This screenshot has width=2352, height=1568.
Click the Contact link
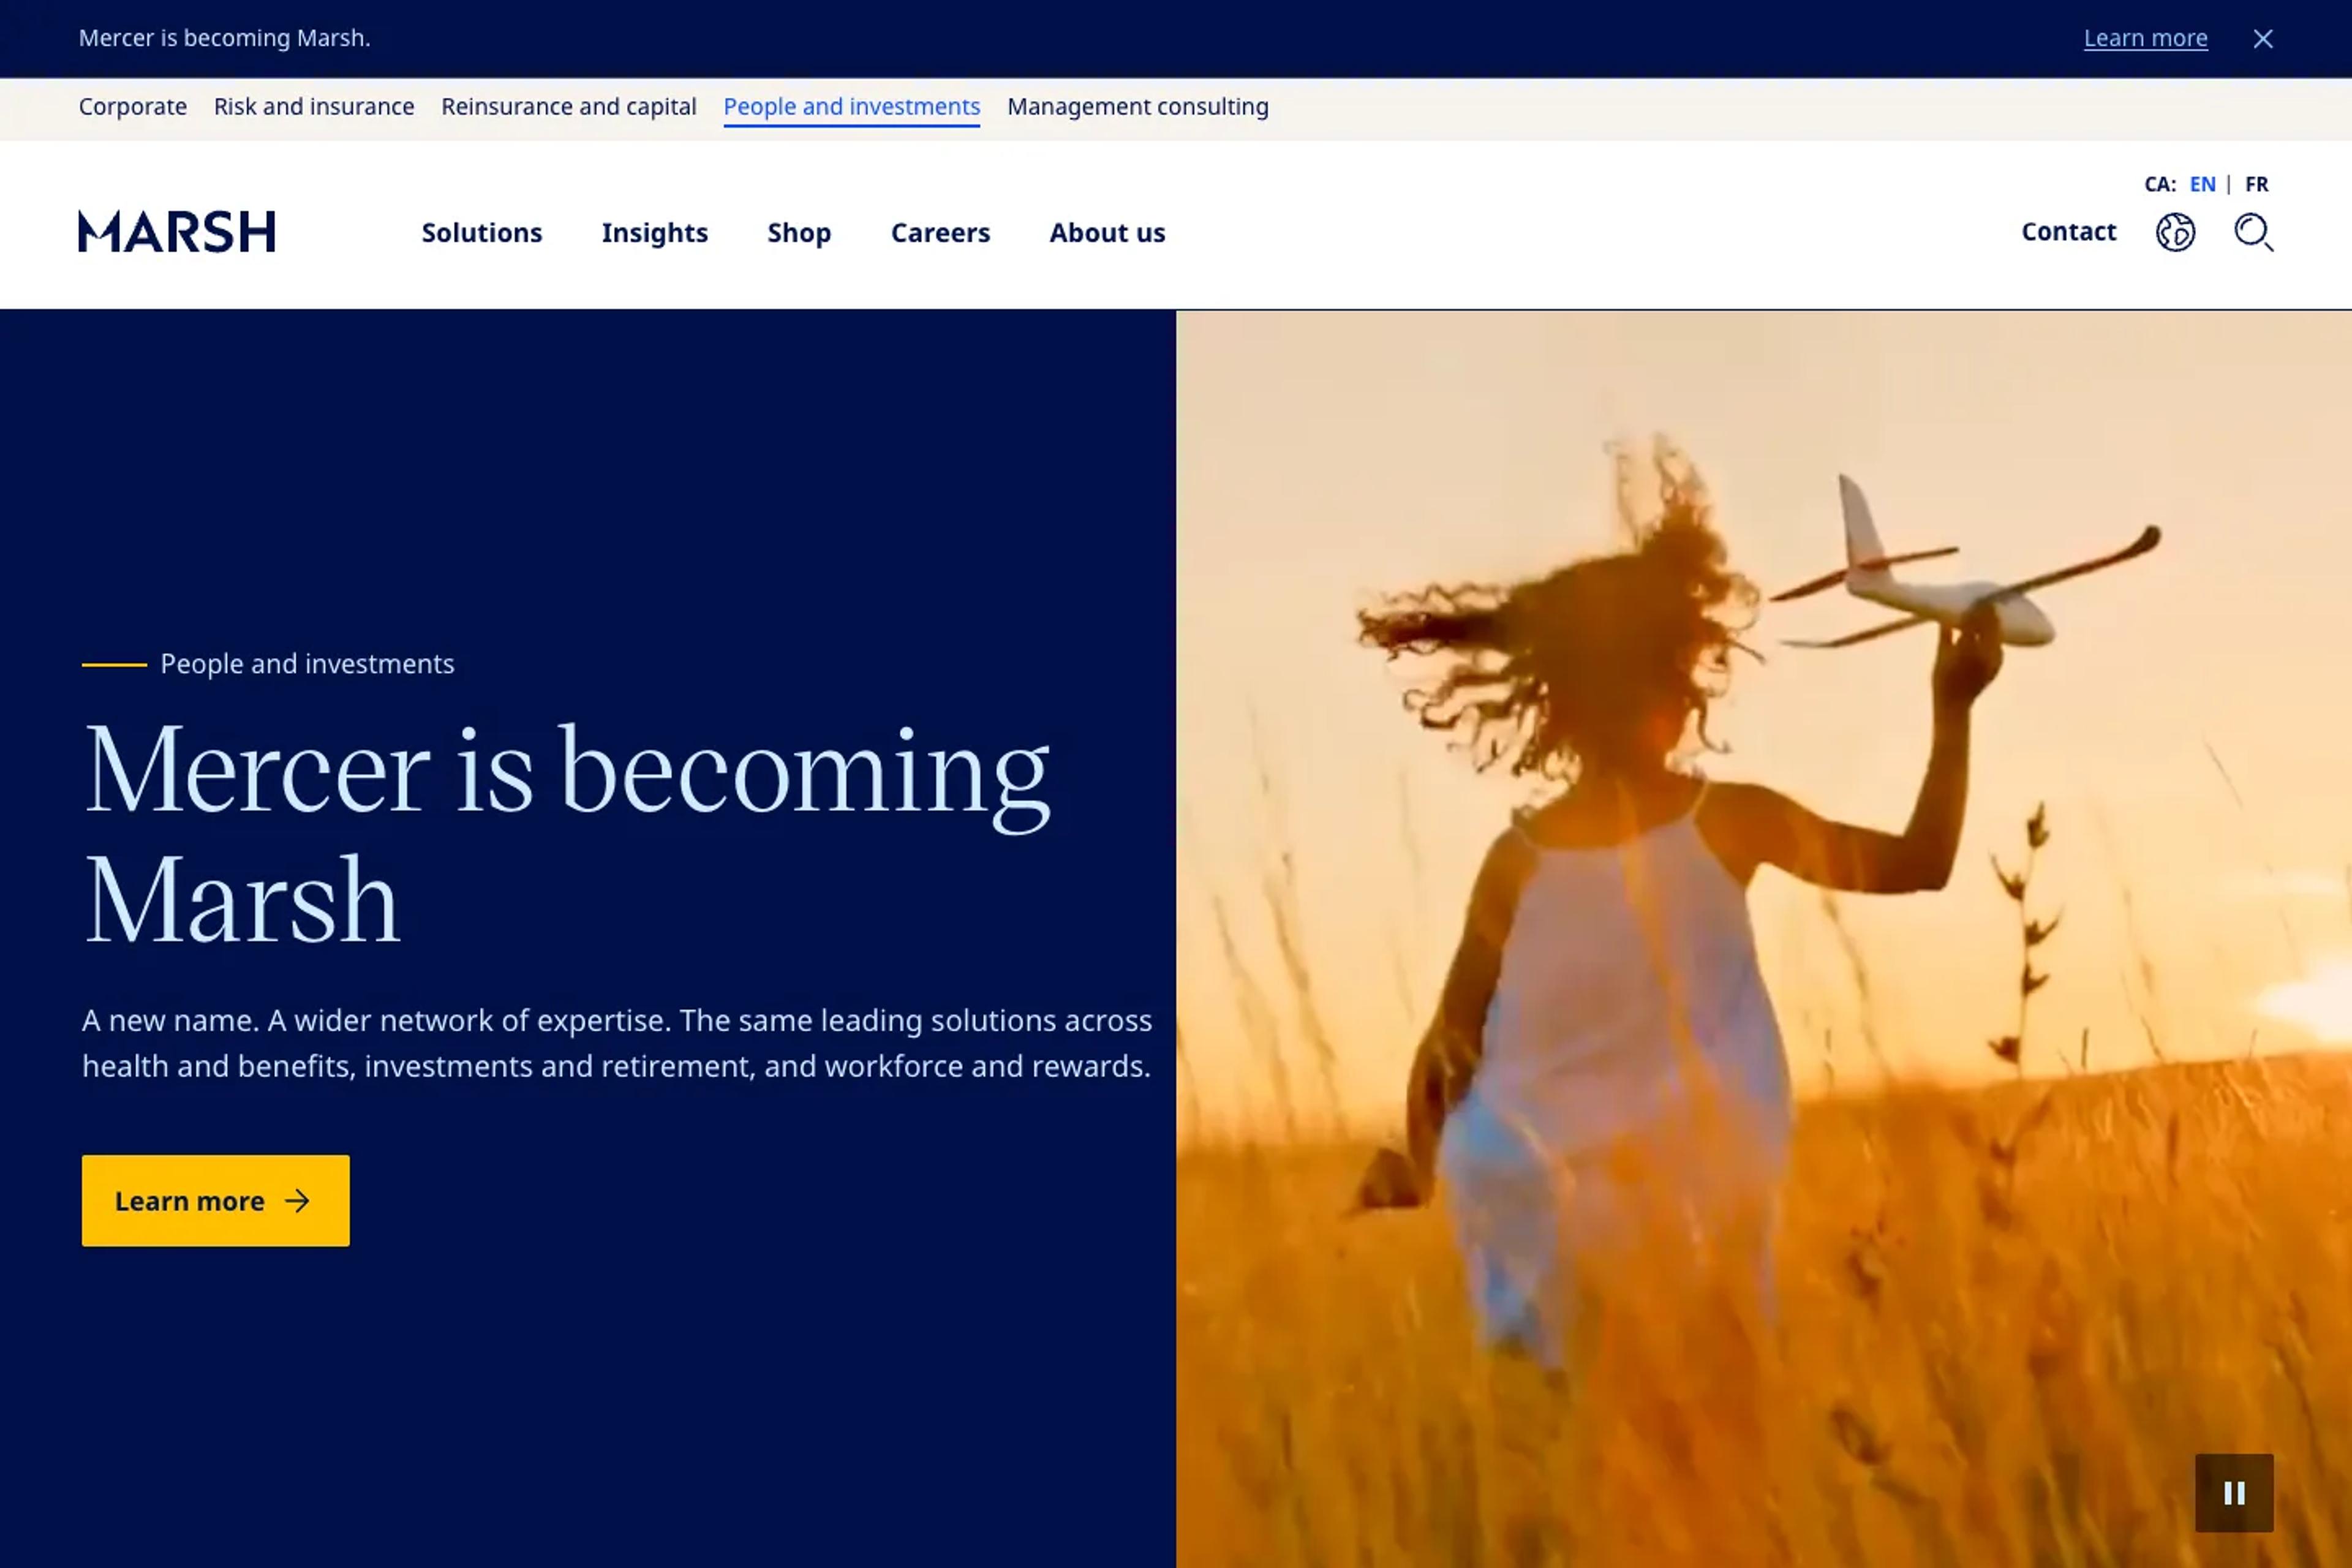tap(2069, 232)
